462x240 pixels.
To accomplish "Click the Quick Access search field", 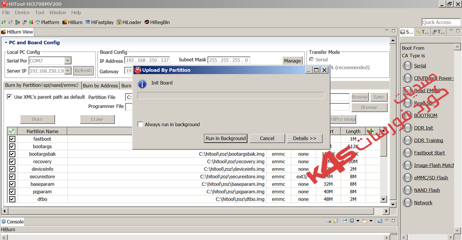I will (x=441, y=22).
